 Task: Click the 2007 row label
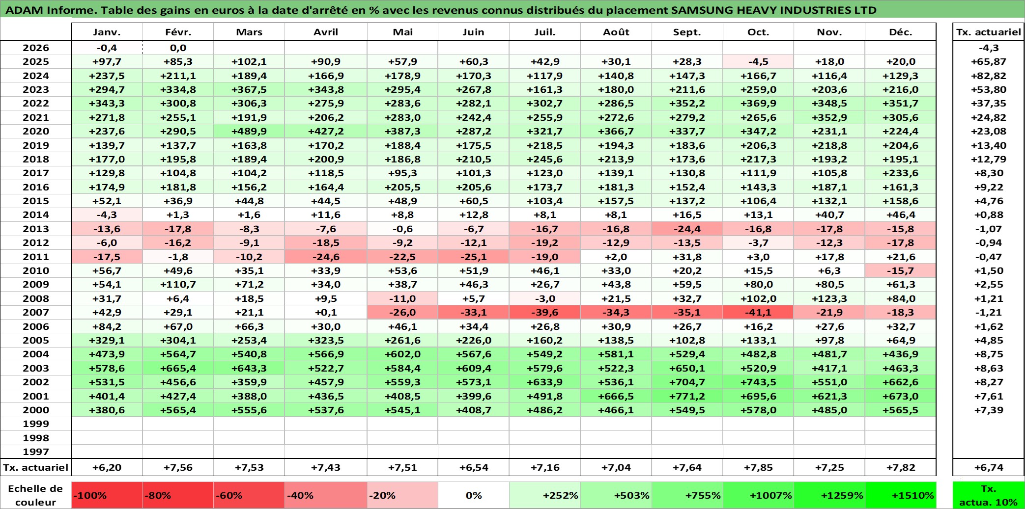pos(36,312)
